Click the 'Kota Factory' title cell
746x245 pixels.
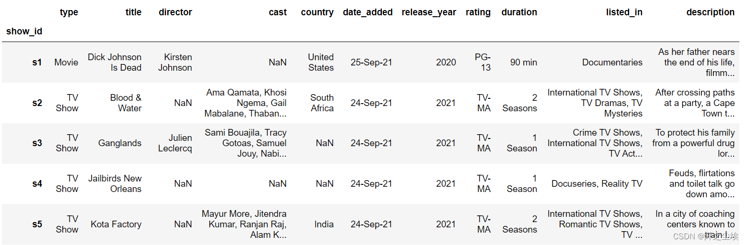[x=116, y=224]
